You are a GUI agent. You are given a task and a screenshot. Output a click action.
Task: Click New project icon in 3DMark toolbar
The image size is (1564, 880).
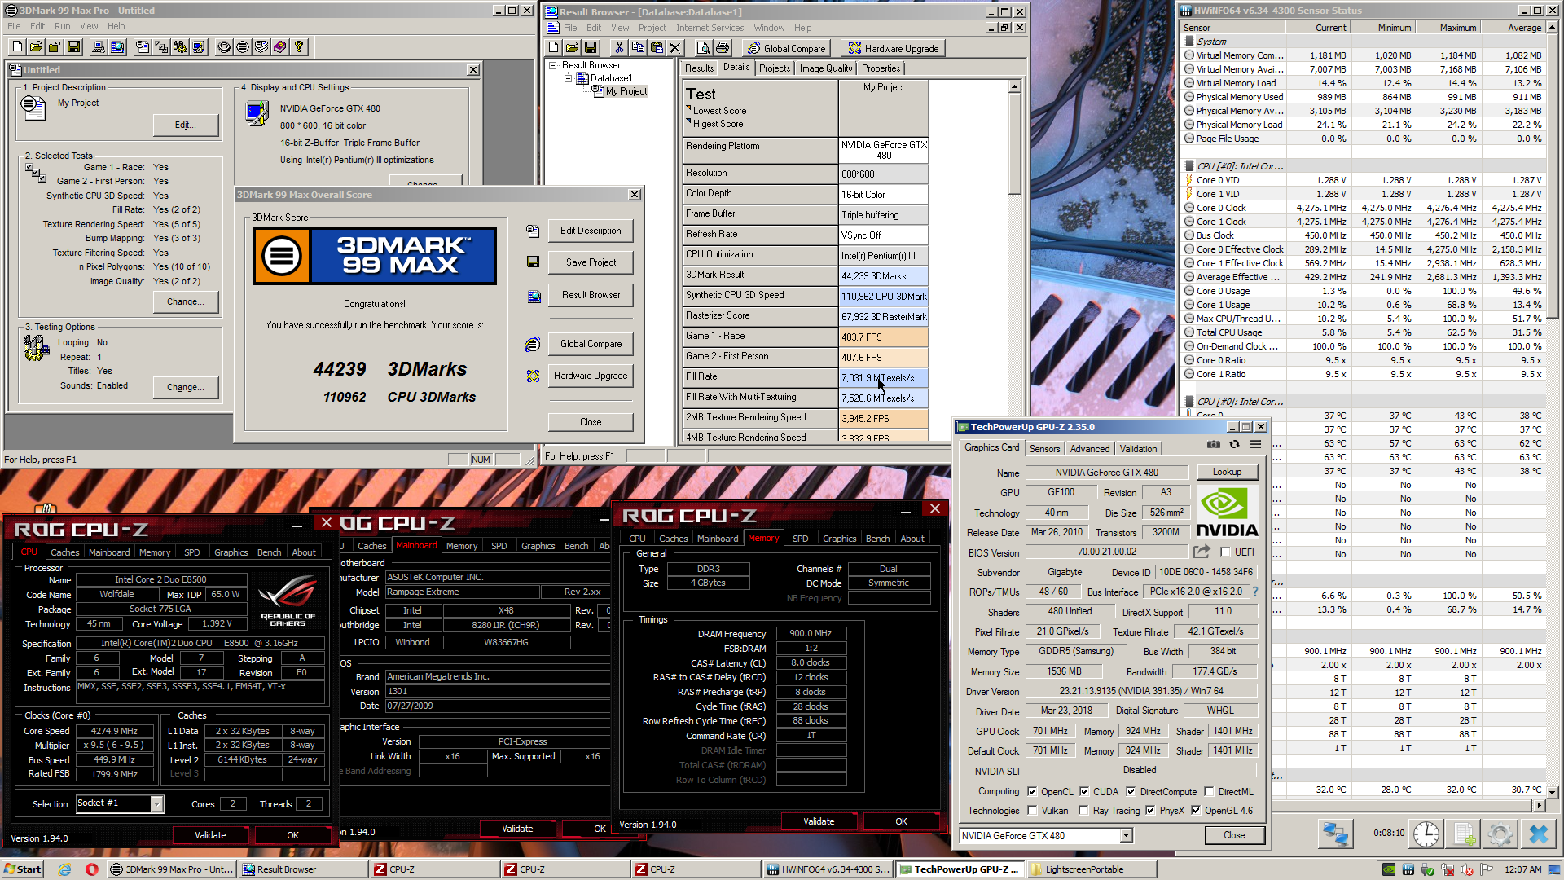[x=17, y=47]
